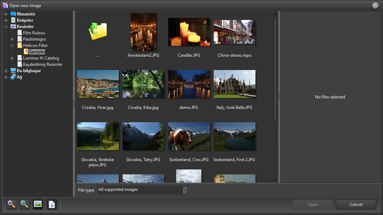Select the Samples folder
Screen dimensions: 383x215
click(37, 52)
